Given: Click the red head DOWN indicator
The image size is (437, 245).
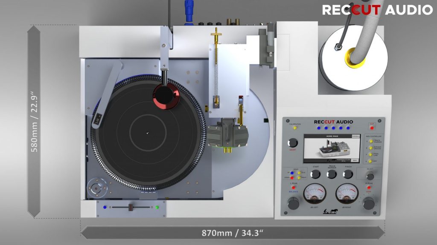Looking at the screenshot, I should tap(292, 178).
